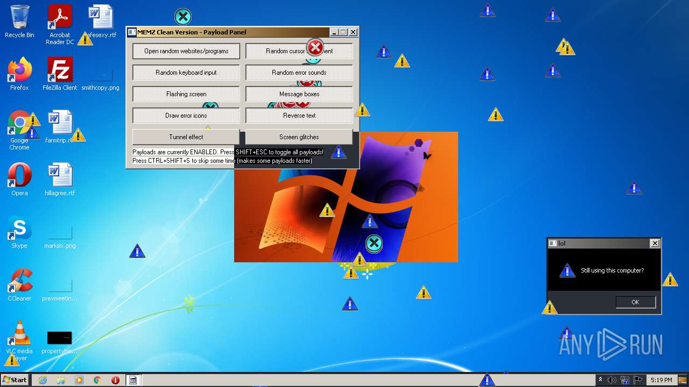Toggle Random error sounds payload

pos(299,73)
